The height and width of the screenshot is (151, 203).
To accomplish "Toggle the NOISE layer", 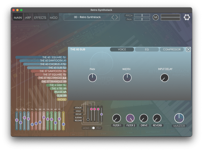I will coord(62,99).
